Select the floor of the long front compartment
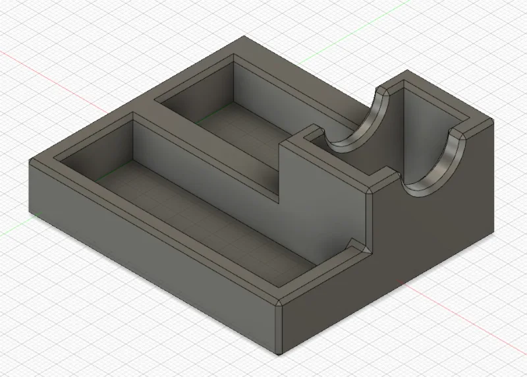Screen dimensions: 527x377 pyautogui.click(x=205, y=223)
